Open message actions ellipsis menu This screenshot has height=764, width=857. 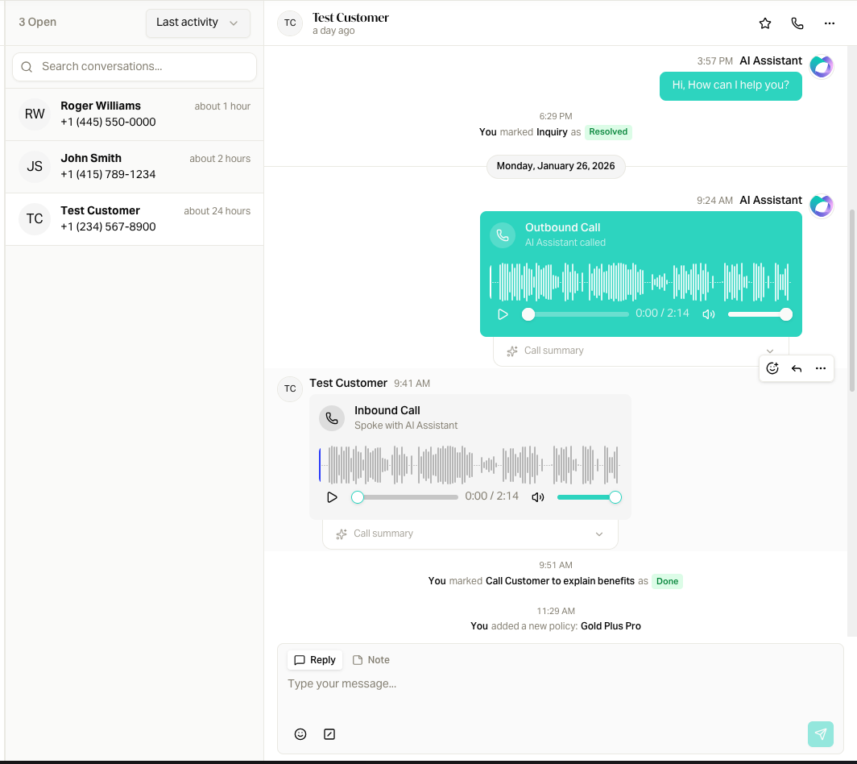(x=821, y=368)
